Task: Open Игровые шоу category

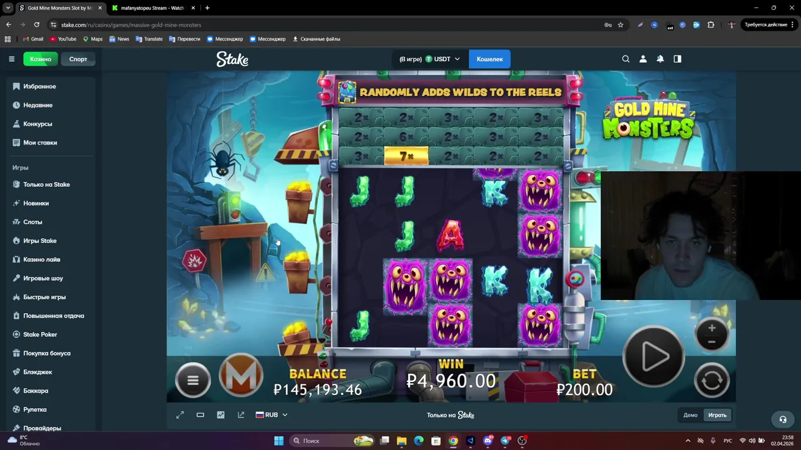Action: [x=50, y=278]
